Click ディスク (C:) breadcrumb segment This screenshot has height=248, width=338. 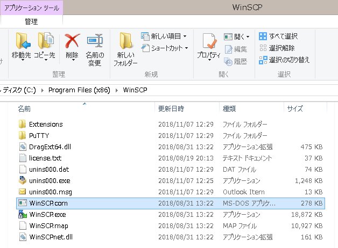tap(18, 90)
